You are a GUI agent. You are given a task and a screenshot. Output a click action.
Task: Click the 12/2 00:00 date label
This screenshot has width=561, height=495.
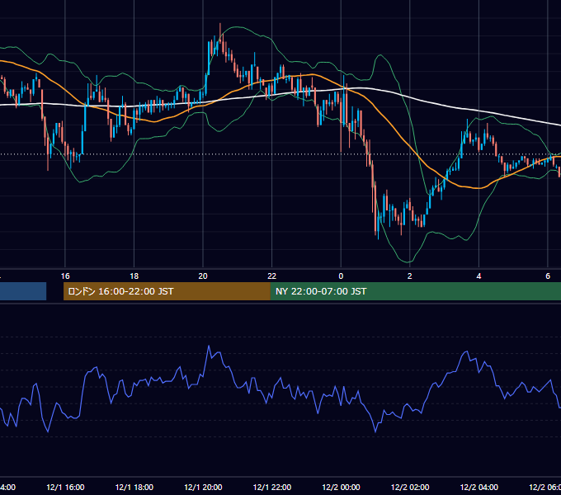click(341, 488)
